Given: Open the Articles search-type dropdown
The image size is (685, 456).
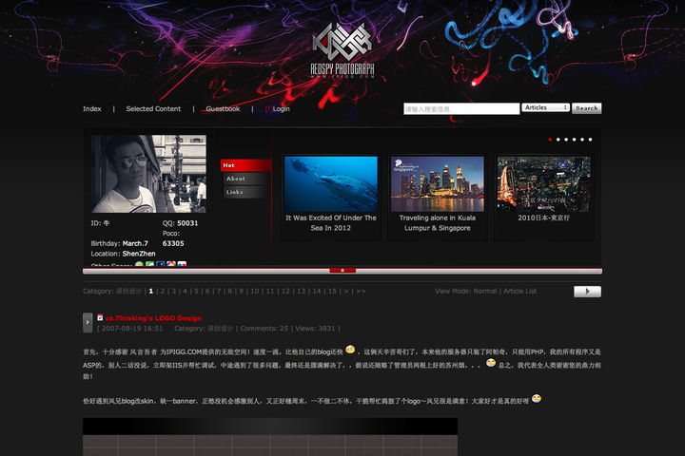Looking at the screenshot, I should tap(546, 107).
